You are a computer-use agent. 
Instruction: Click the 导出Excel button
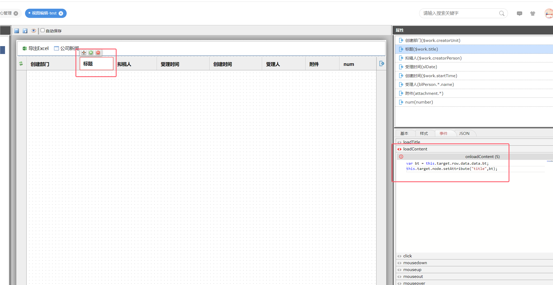pyautogui.click(x=36, y=48)
